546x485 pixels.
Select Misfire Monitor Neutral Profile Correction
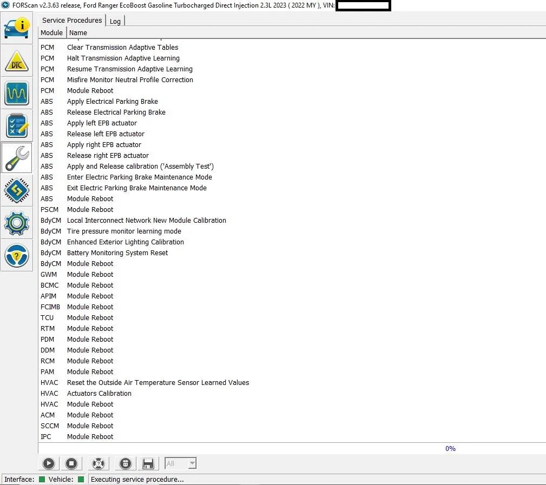coord(292,79)
